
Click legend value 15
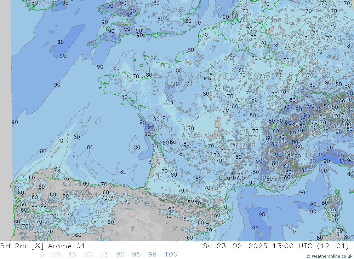[40, 254]
